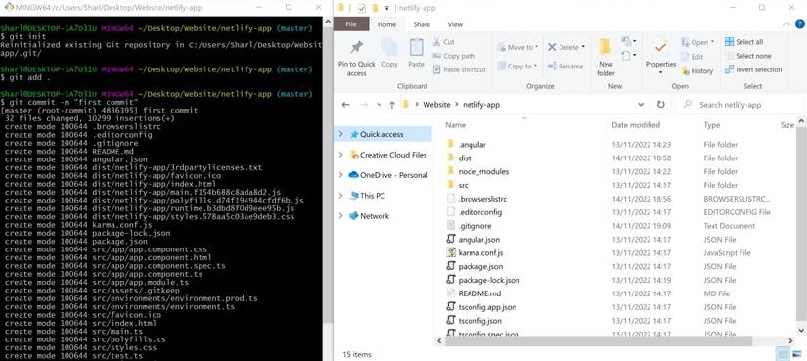Click the Pin to Quick access icon
The height and width of the screenshot is (361, 807).
[x=356, y=47]
